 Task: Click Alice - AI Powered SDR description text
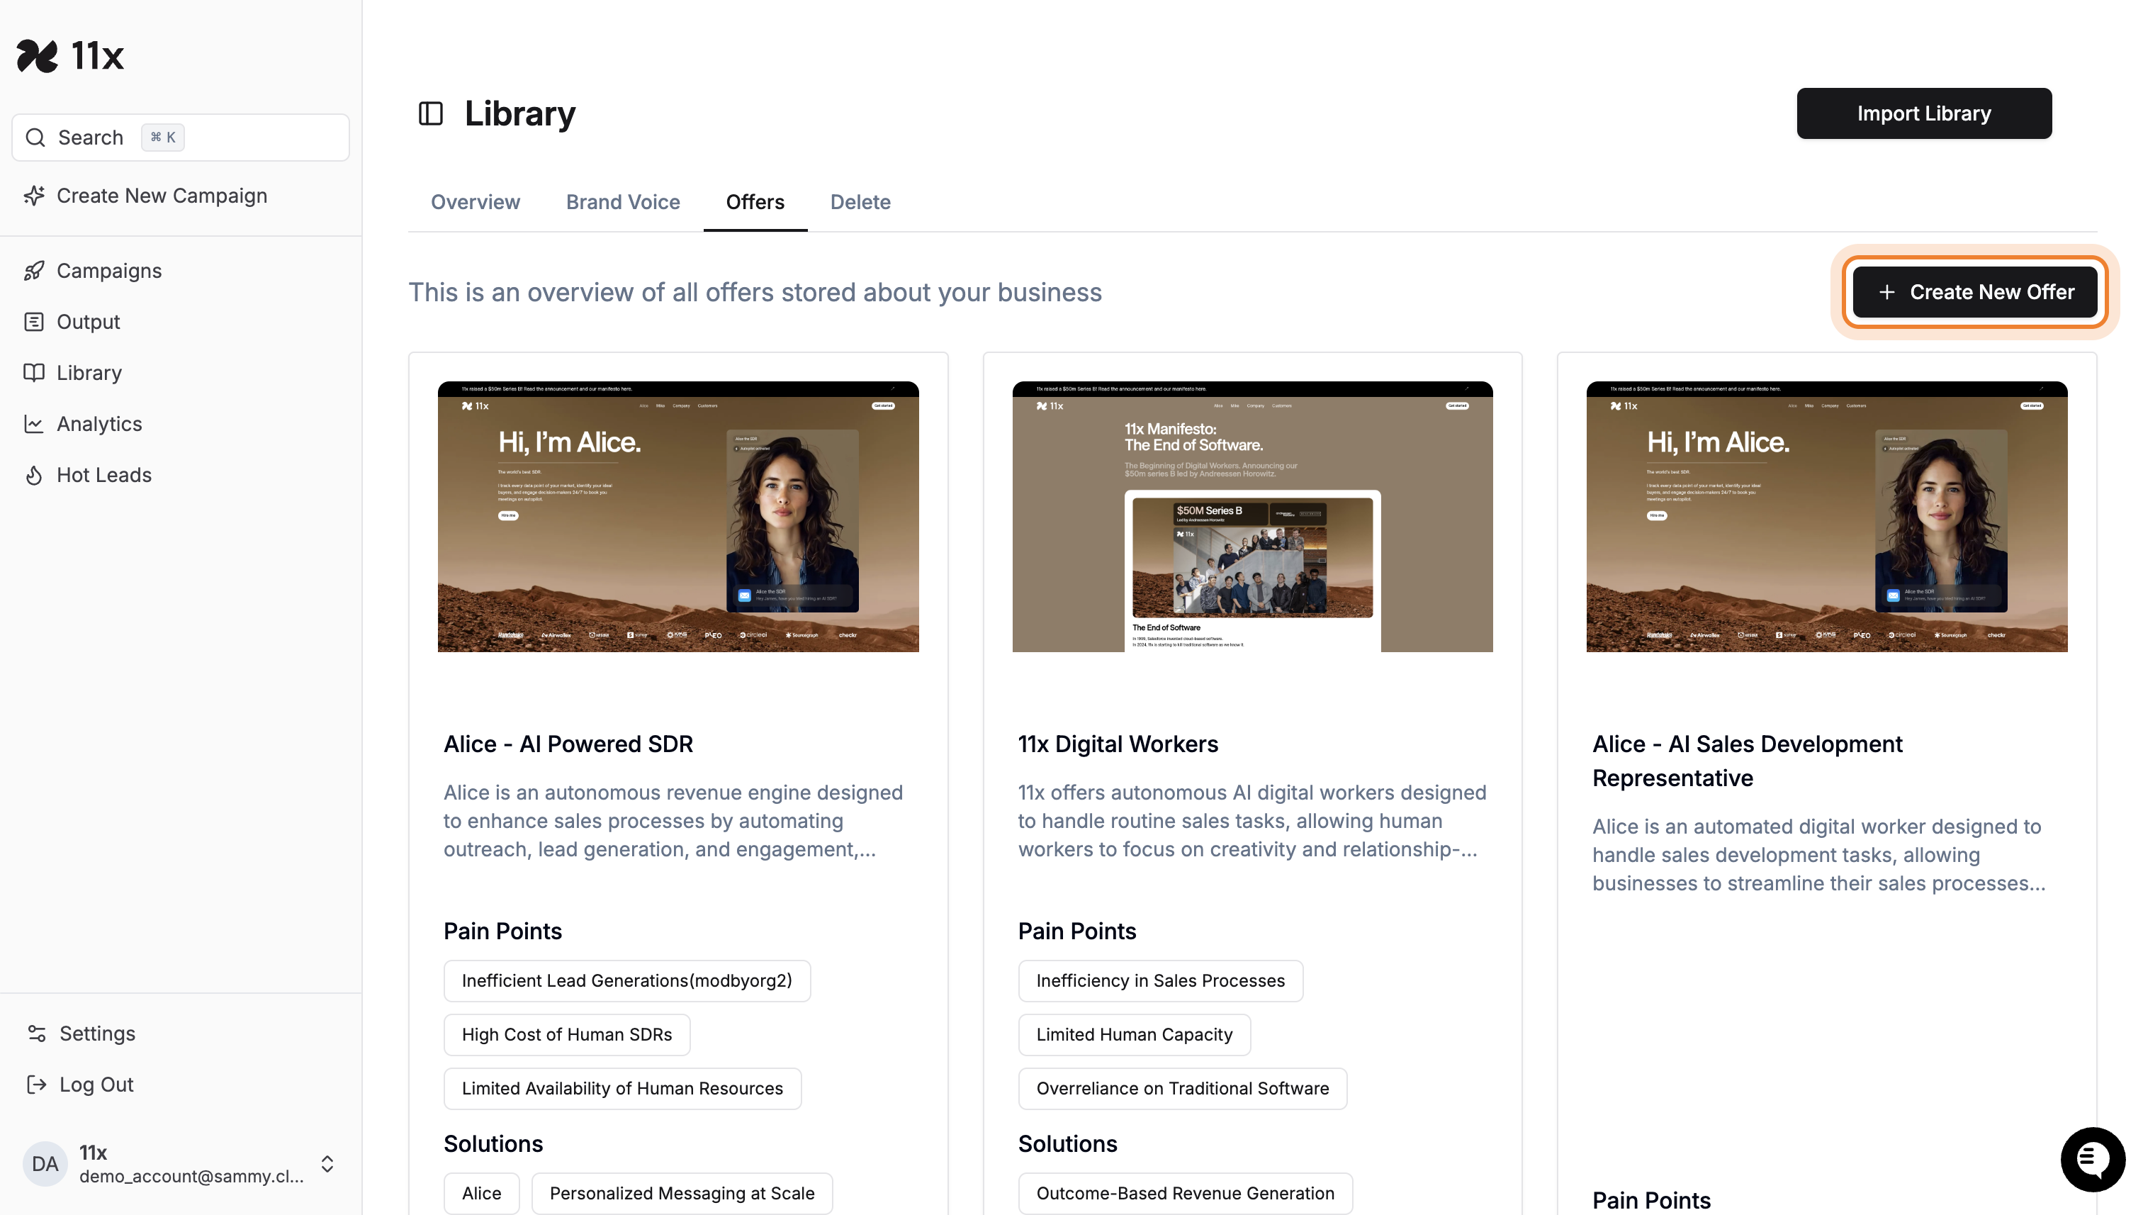click(673, 821)
